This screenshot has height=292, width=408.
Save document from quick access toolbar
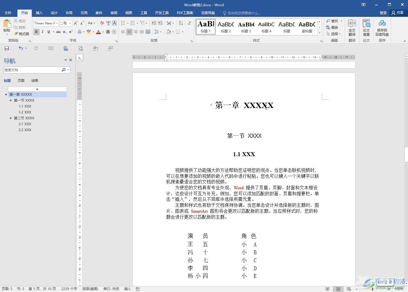tap(7, 48)
